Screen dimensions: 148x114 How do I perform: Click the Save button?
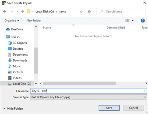[109, 108]
